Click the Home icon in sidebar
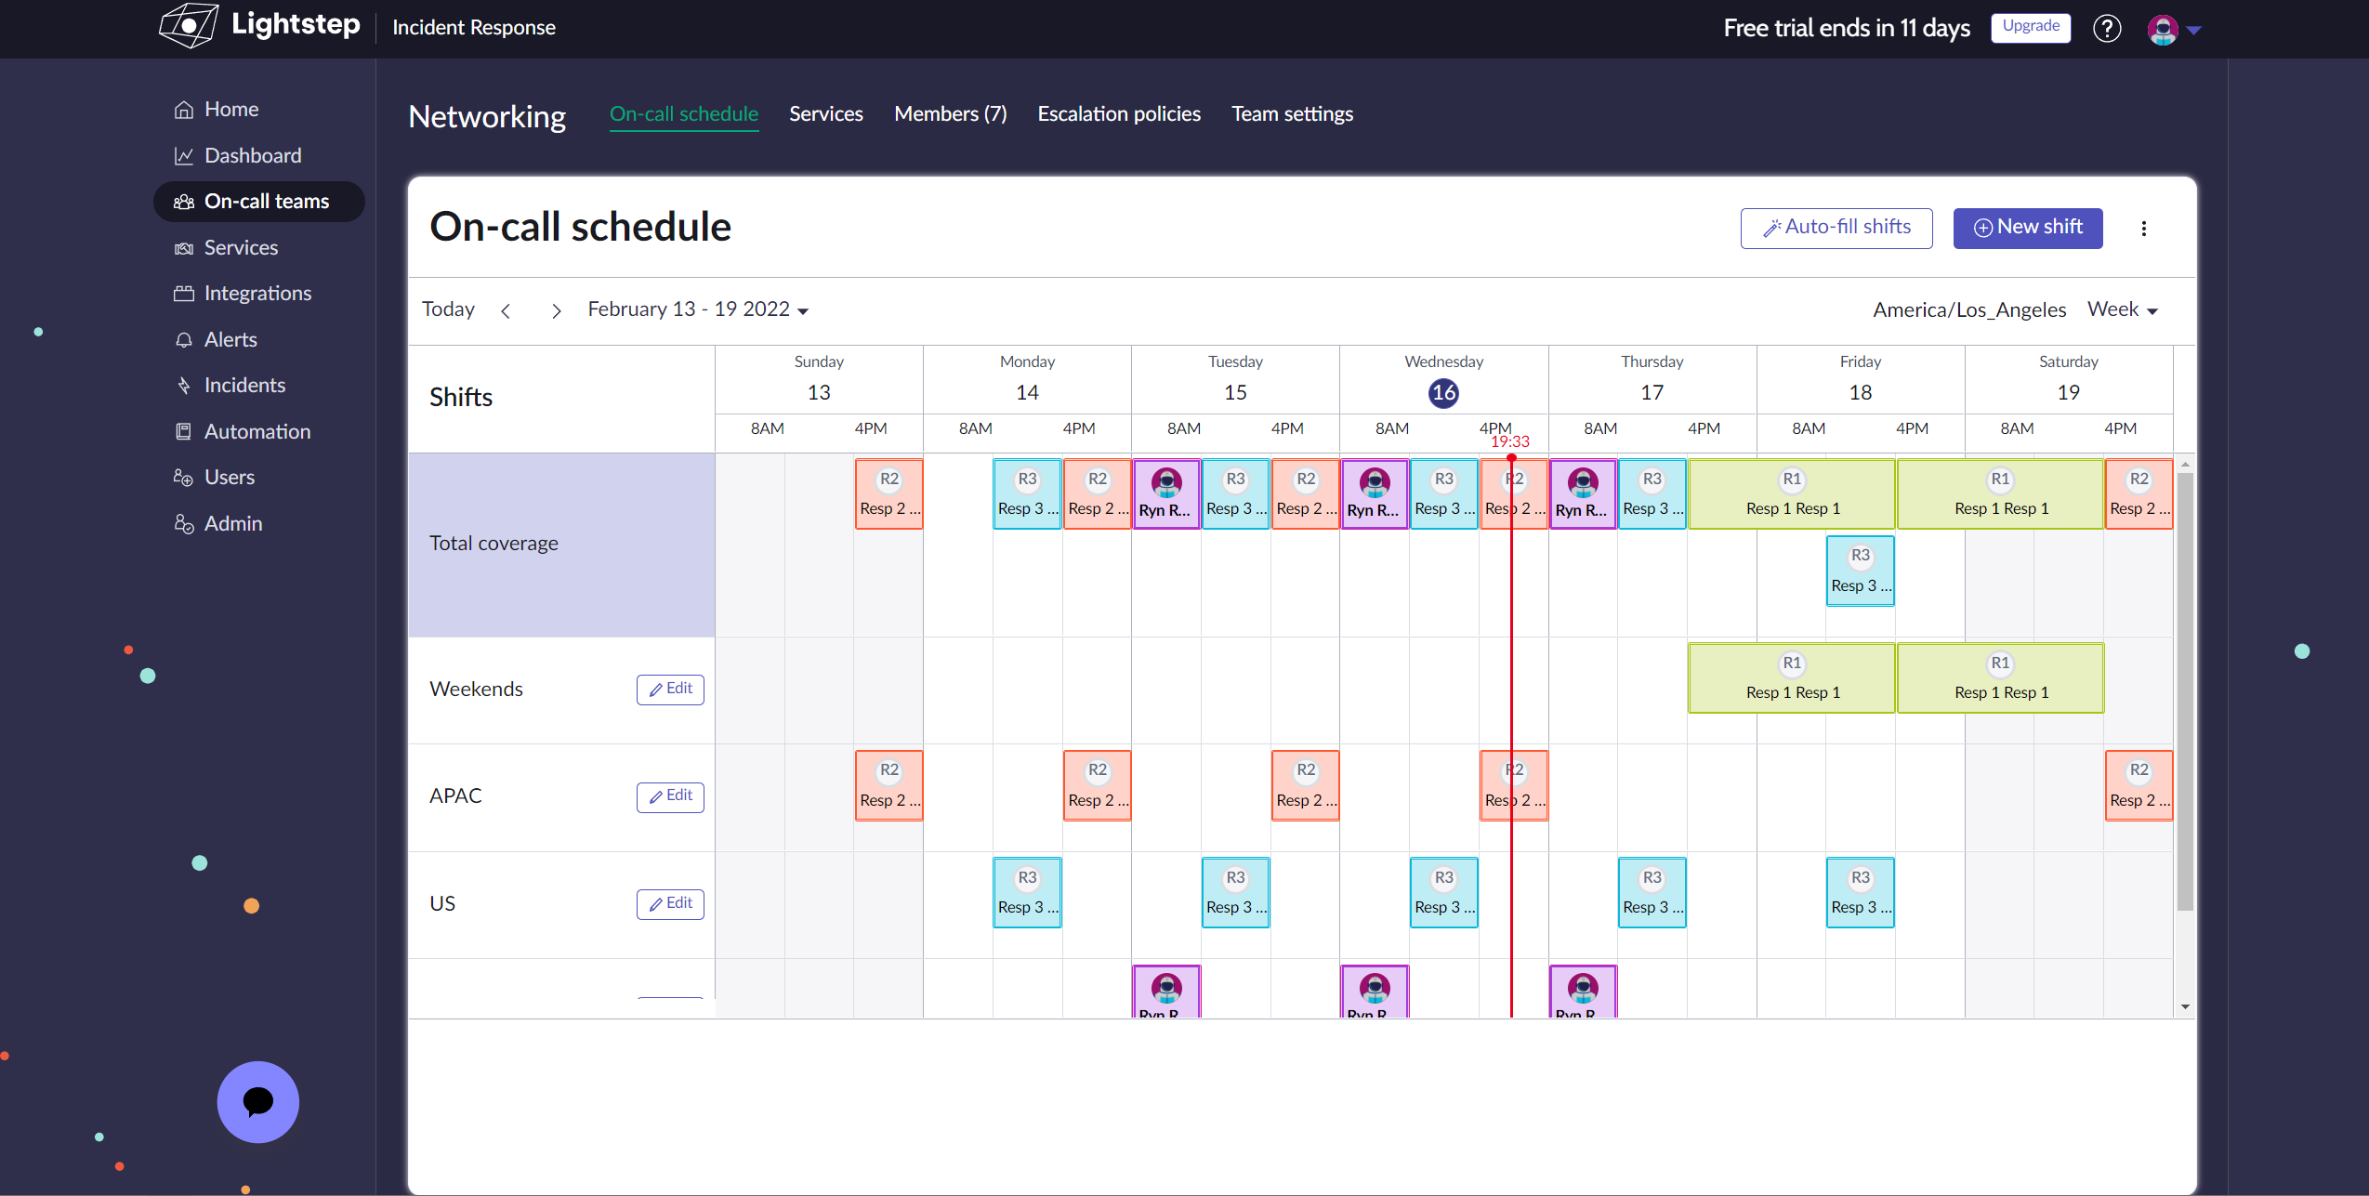 click(x=184, y=110)
